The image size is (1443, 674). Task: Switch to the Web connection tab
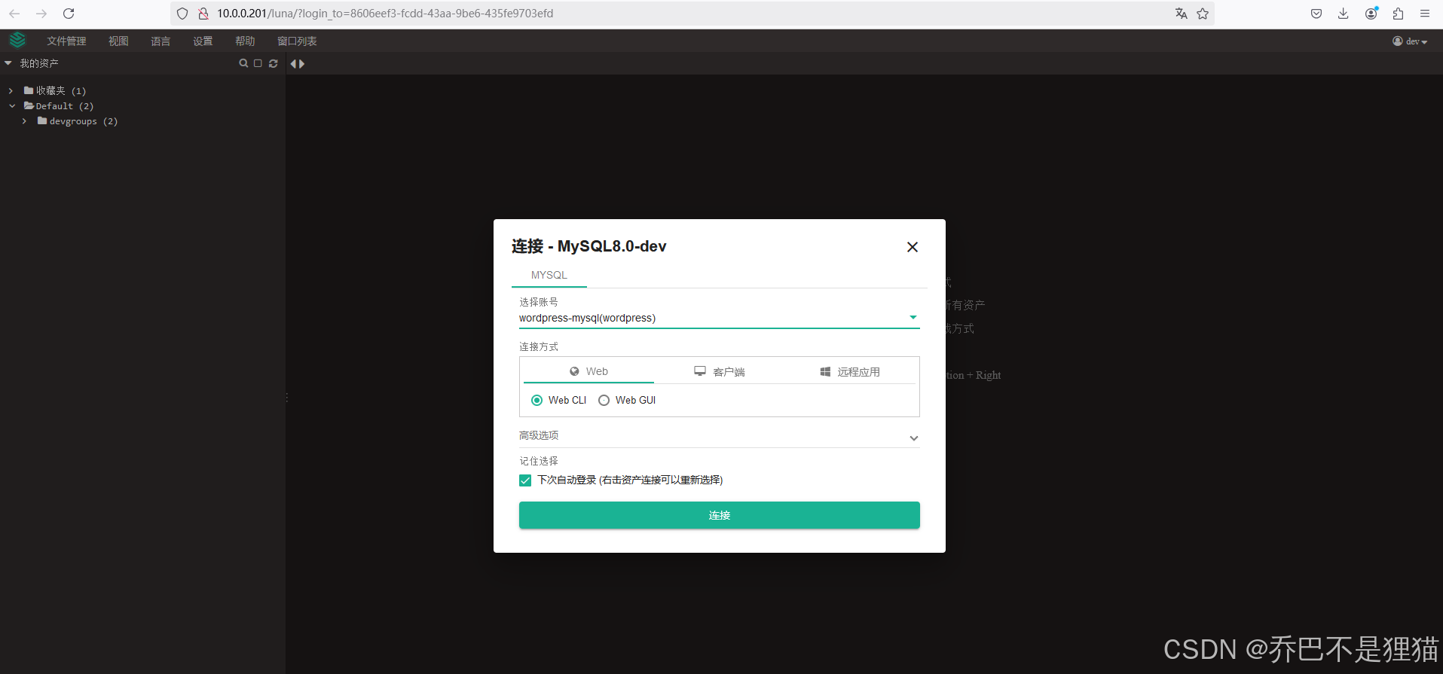tap(589, 371)
